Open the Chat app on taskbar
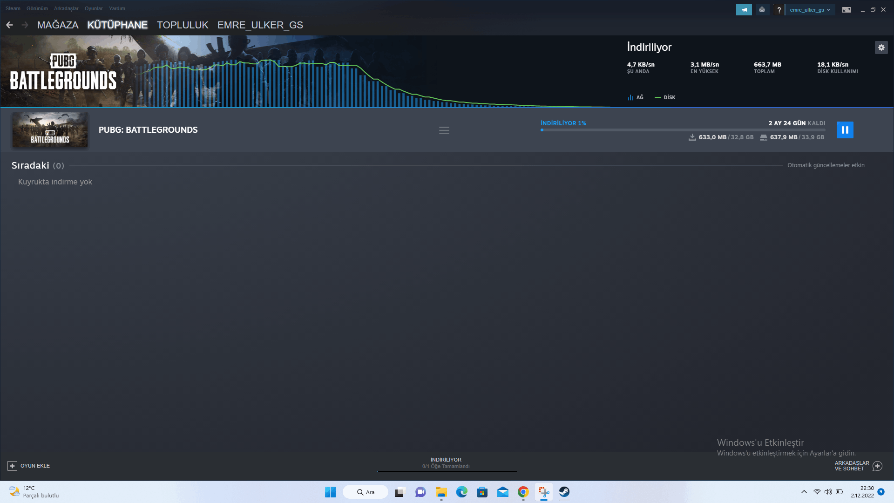Screen dimensions: 894x503 point(420,492)
